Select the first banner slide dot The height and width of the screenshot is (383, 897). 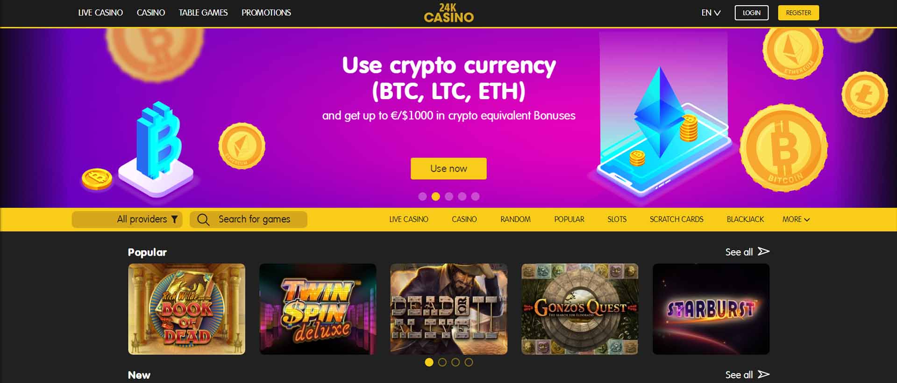pos(422,196)
